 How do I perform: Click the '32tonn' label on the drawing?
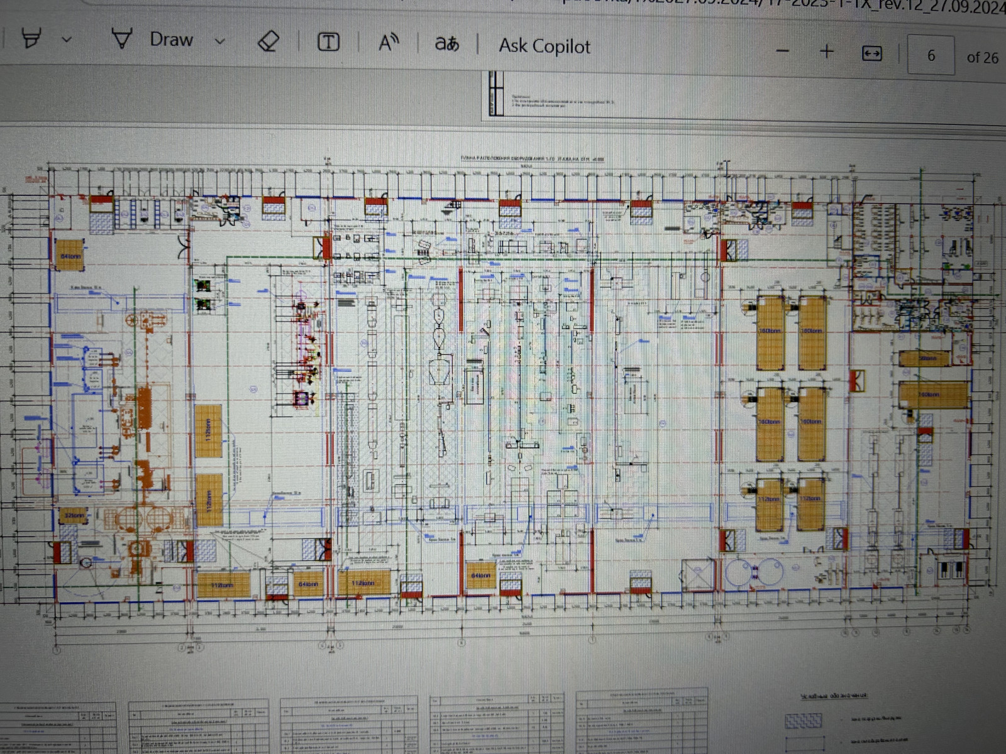tap(74, 516)
